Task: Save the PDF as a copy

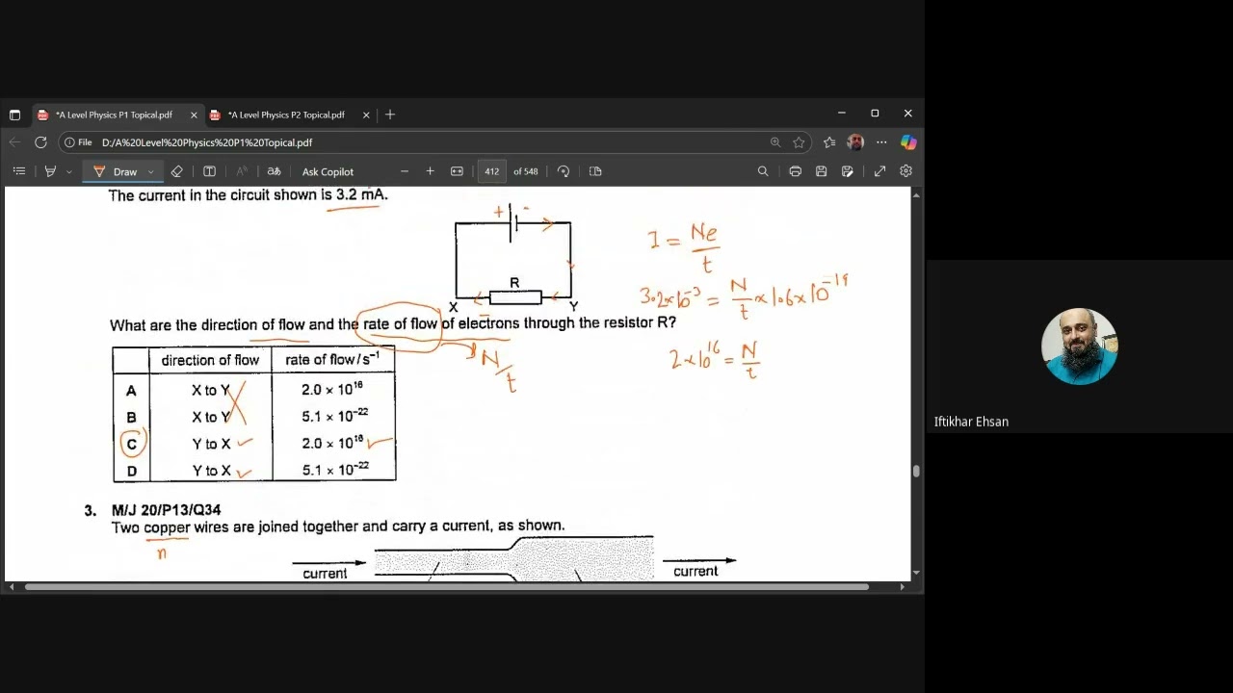Action: pyautogui.click(x=847, y=171)
